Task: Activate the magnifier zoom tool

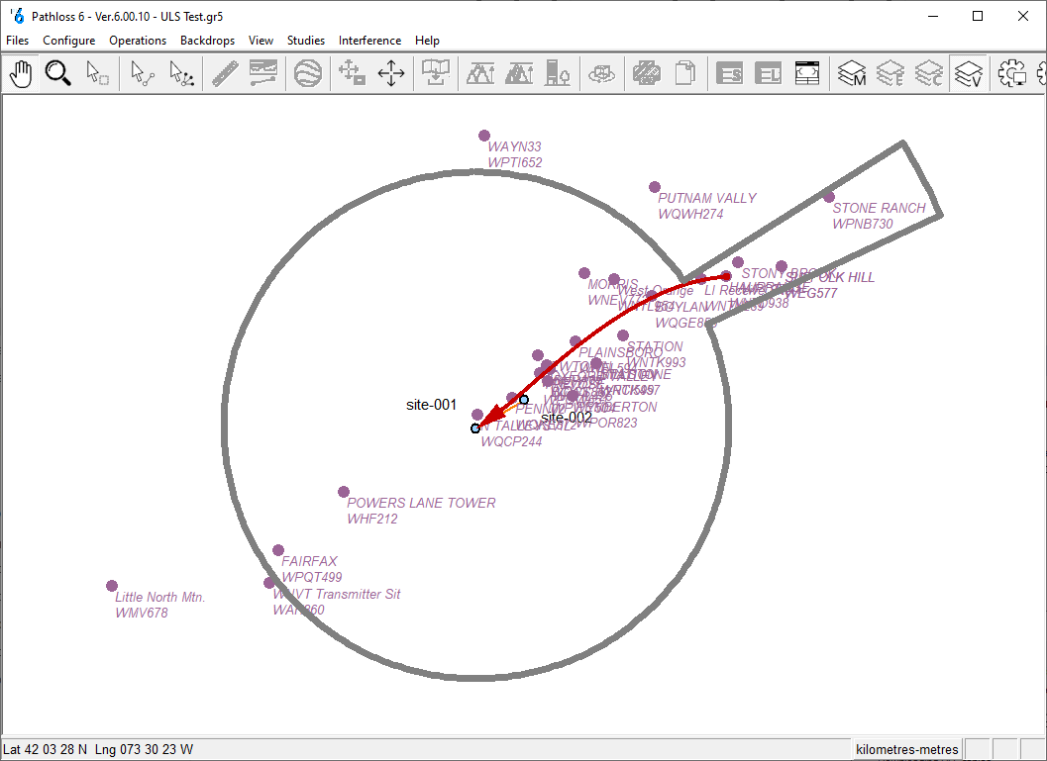Action: (x=58, y=73)
